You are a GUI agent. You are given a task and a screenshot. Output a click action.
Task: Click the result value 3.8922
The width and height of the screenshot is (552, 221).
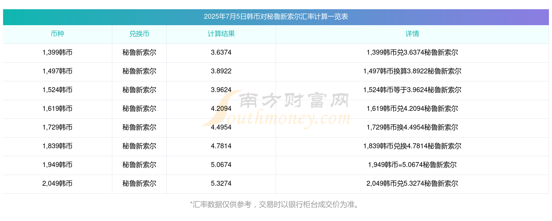pos(221,71)
